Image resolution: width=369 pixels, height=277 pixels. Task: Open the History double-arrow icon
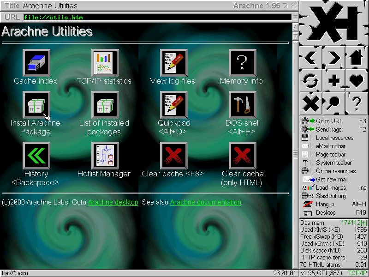coord(36,156)
